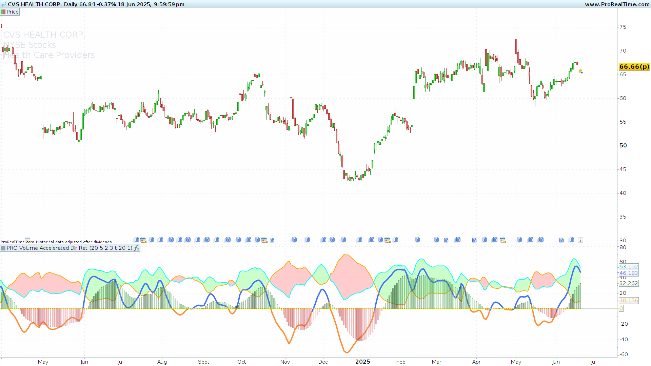Click the 35 price axis label
Image resolution: width=651 pixels, height=366 pixels.
pyautogui.click(x=623, y=217)
